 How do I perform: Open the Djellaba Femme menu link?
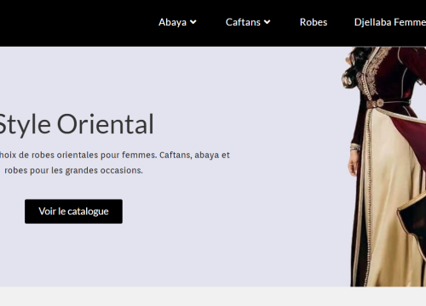(390, 22)
